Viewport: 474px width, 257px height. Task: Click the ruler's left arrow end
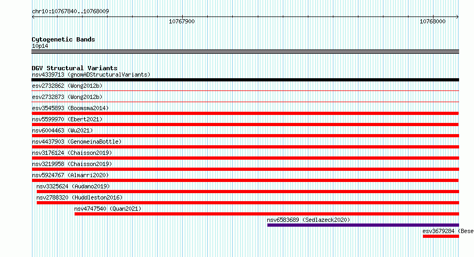(x=33, y=16)
